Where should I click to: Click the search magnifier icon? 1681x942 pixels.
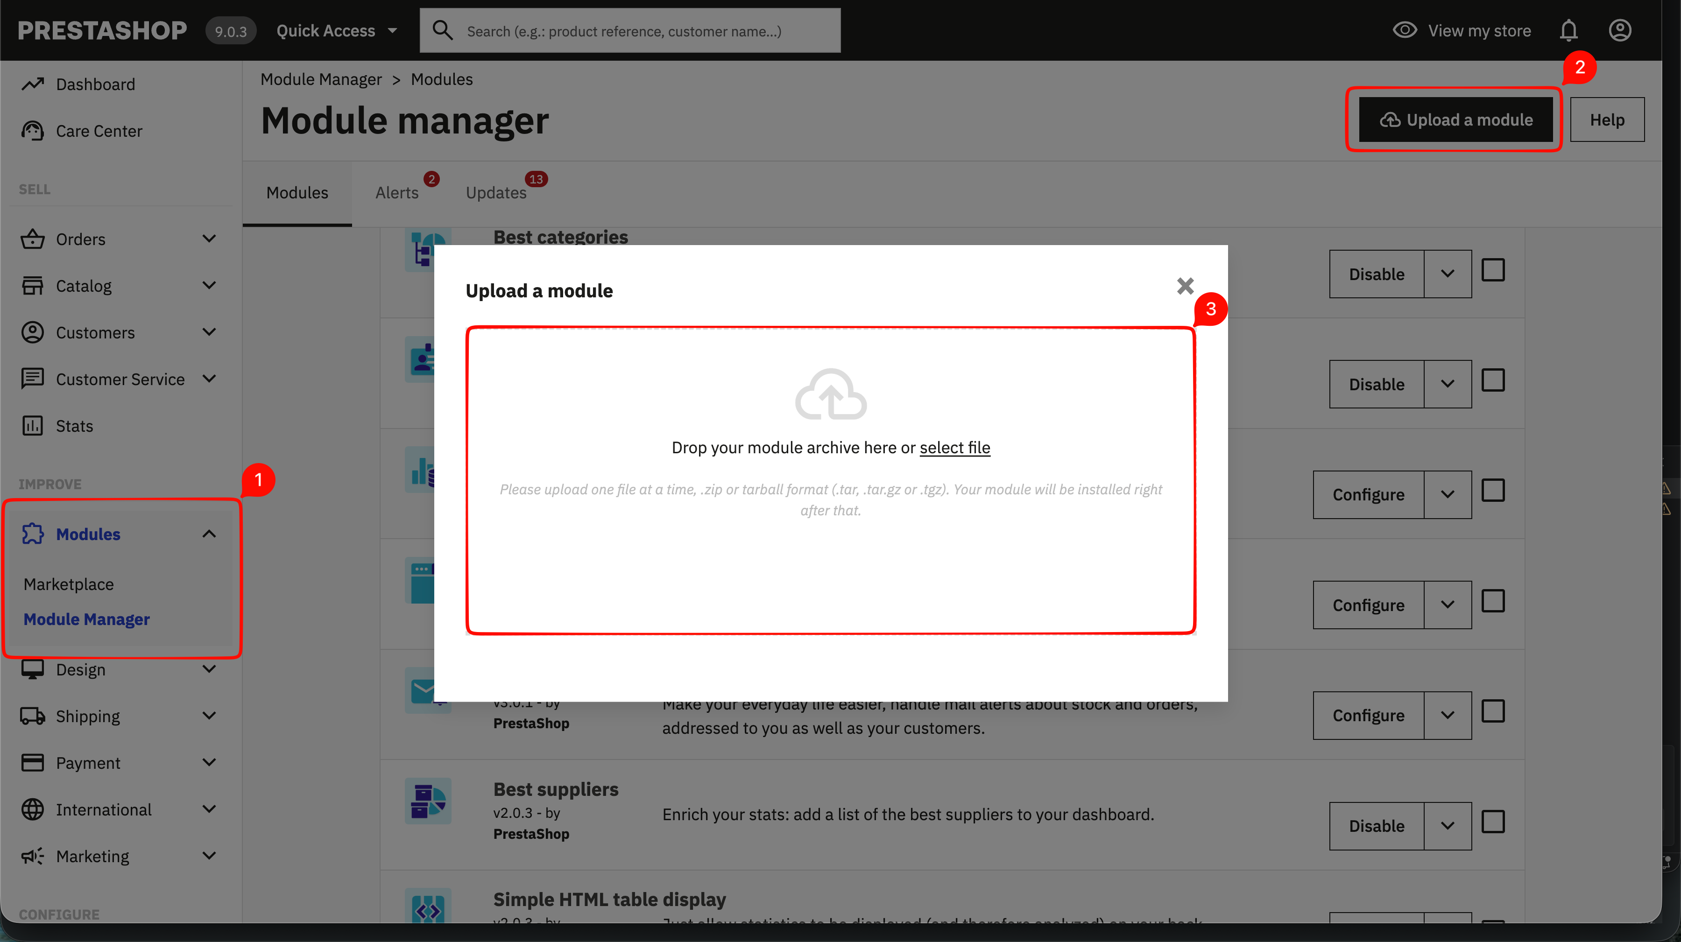pyautogui.click(x=443, y=31)
